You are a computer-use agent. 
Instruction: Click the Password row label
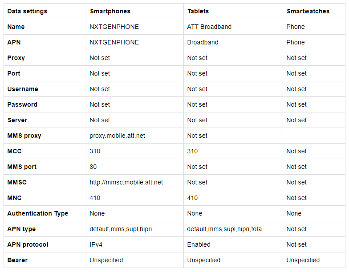point(22,104)
